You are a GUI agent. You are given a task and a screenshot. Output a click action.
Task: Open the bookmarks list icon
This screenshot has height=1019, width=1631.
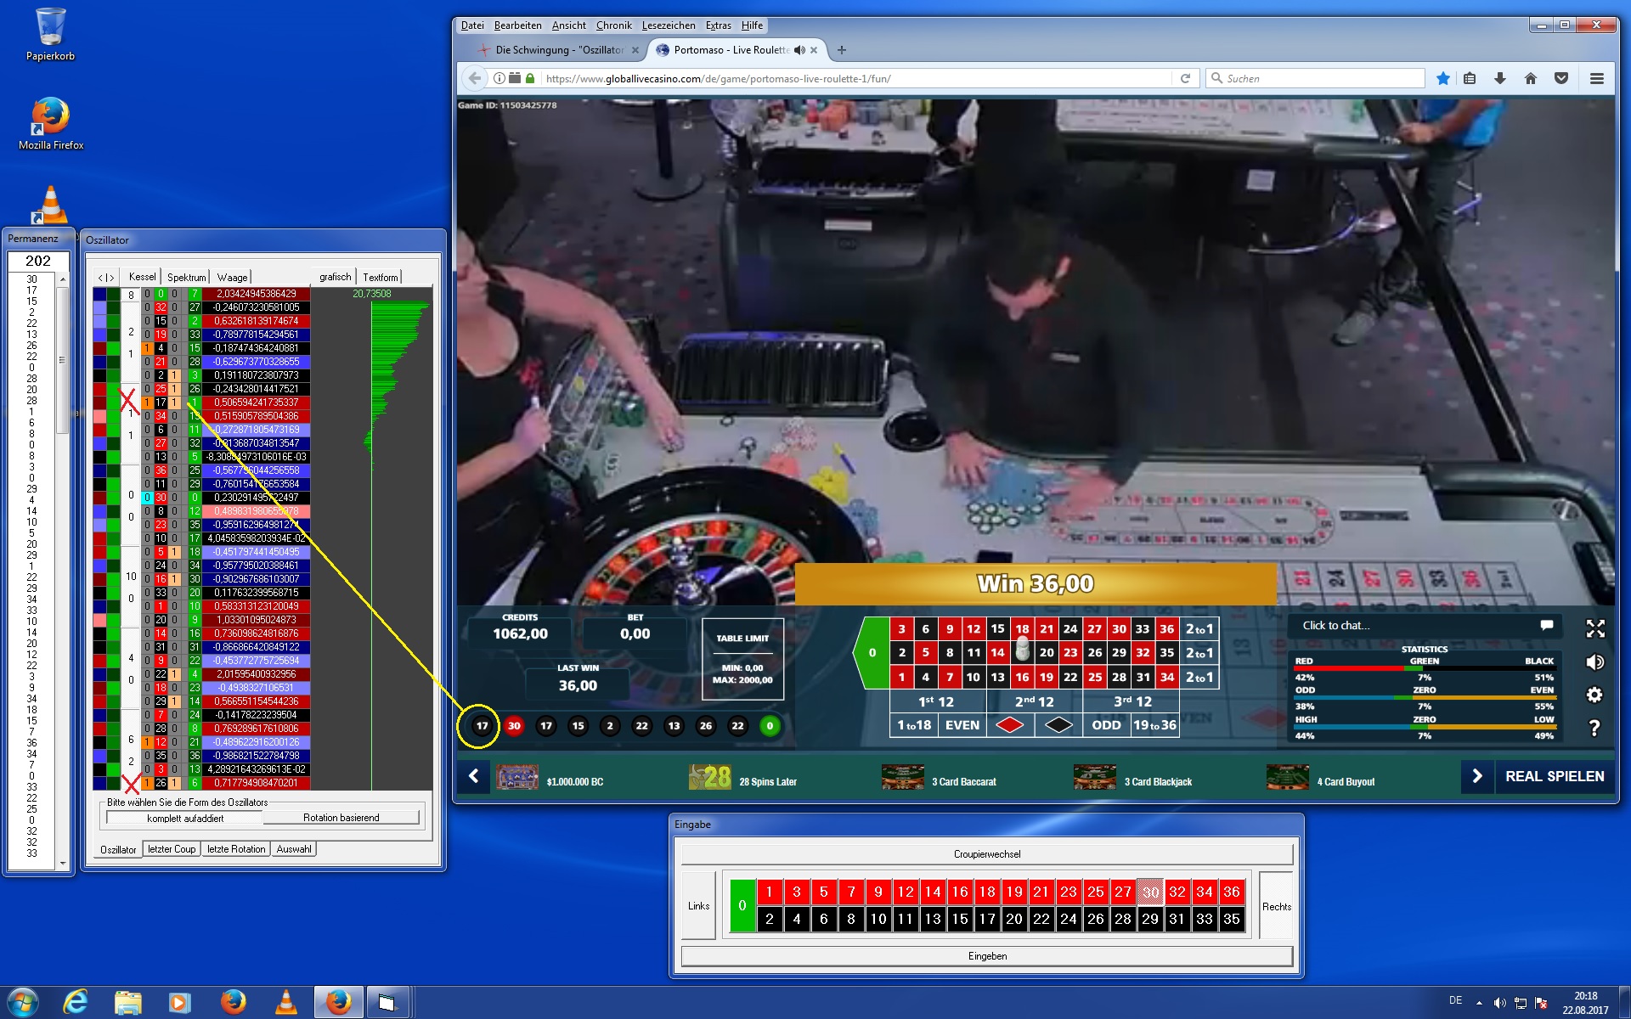1470,78
